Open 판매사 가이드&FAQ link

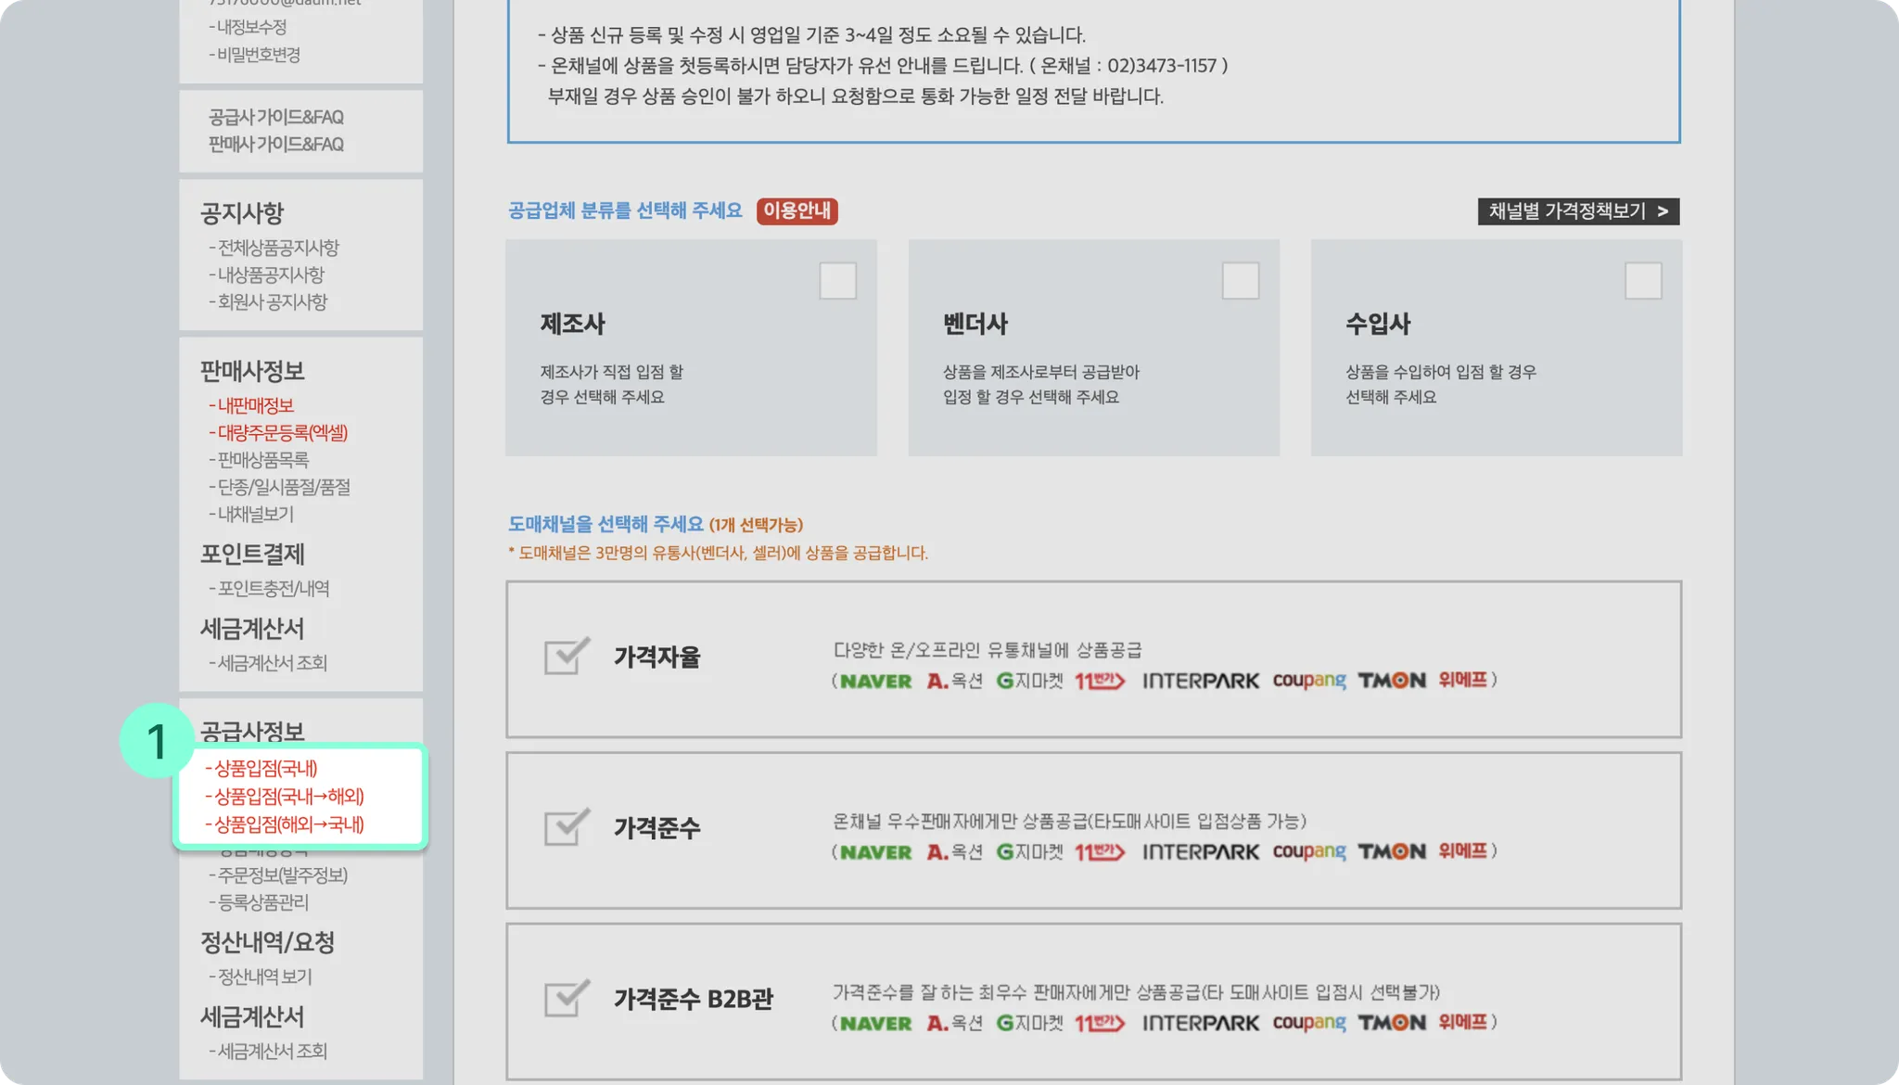275,145
